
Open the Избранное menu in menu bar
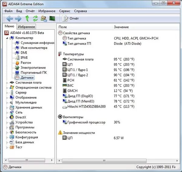tap(47, 11)
